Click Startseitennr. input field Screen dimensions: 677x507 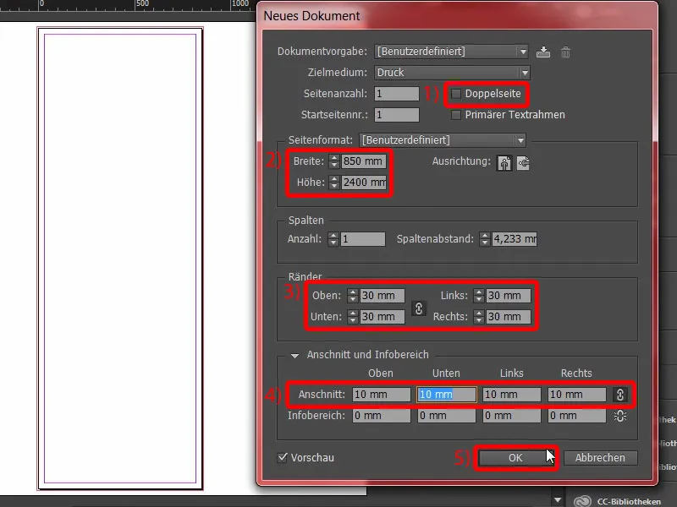(396, 115)
